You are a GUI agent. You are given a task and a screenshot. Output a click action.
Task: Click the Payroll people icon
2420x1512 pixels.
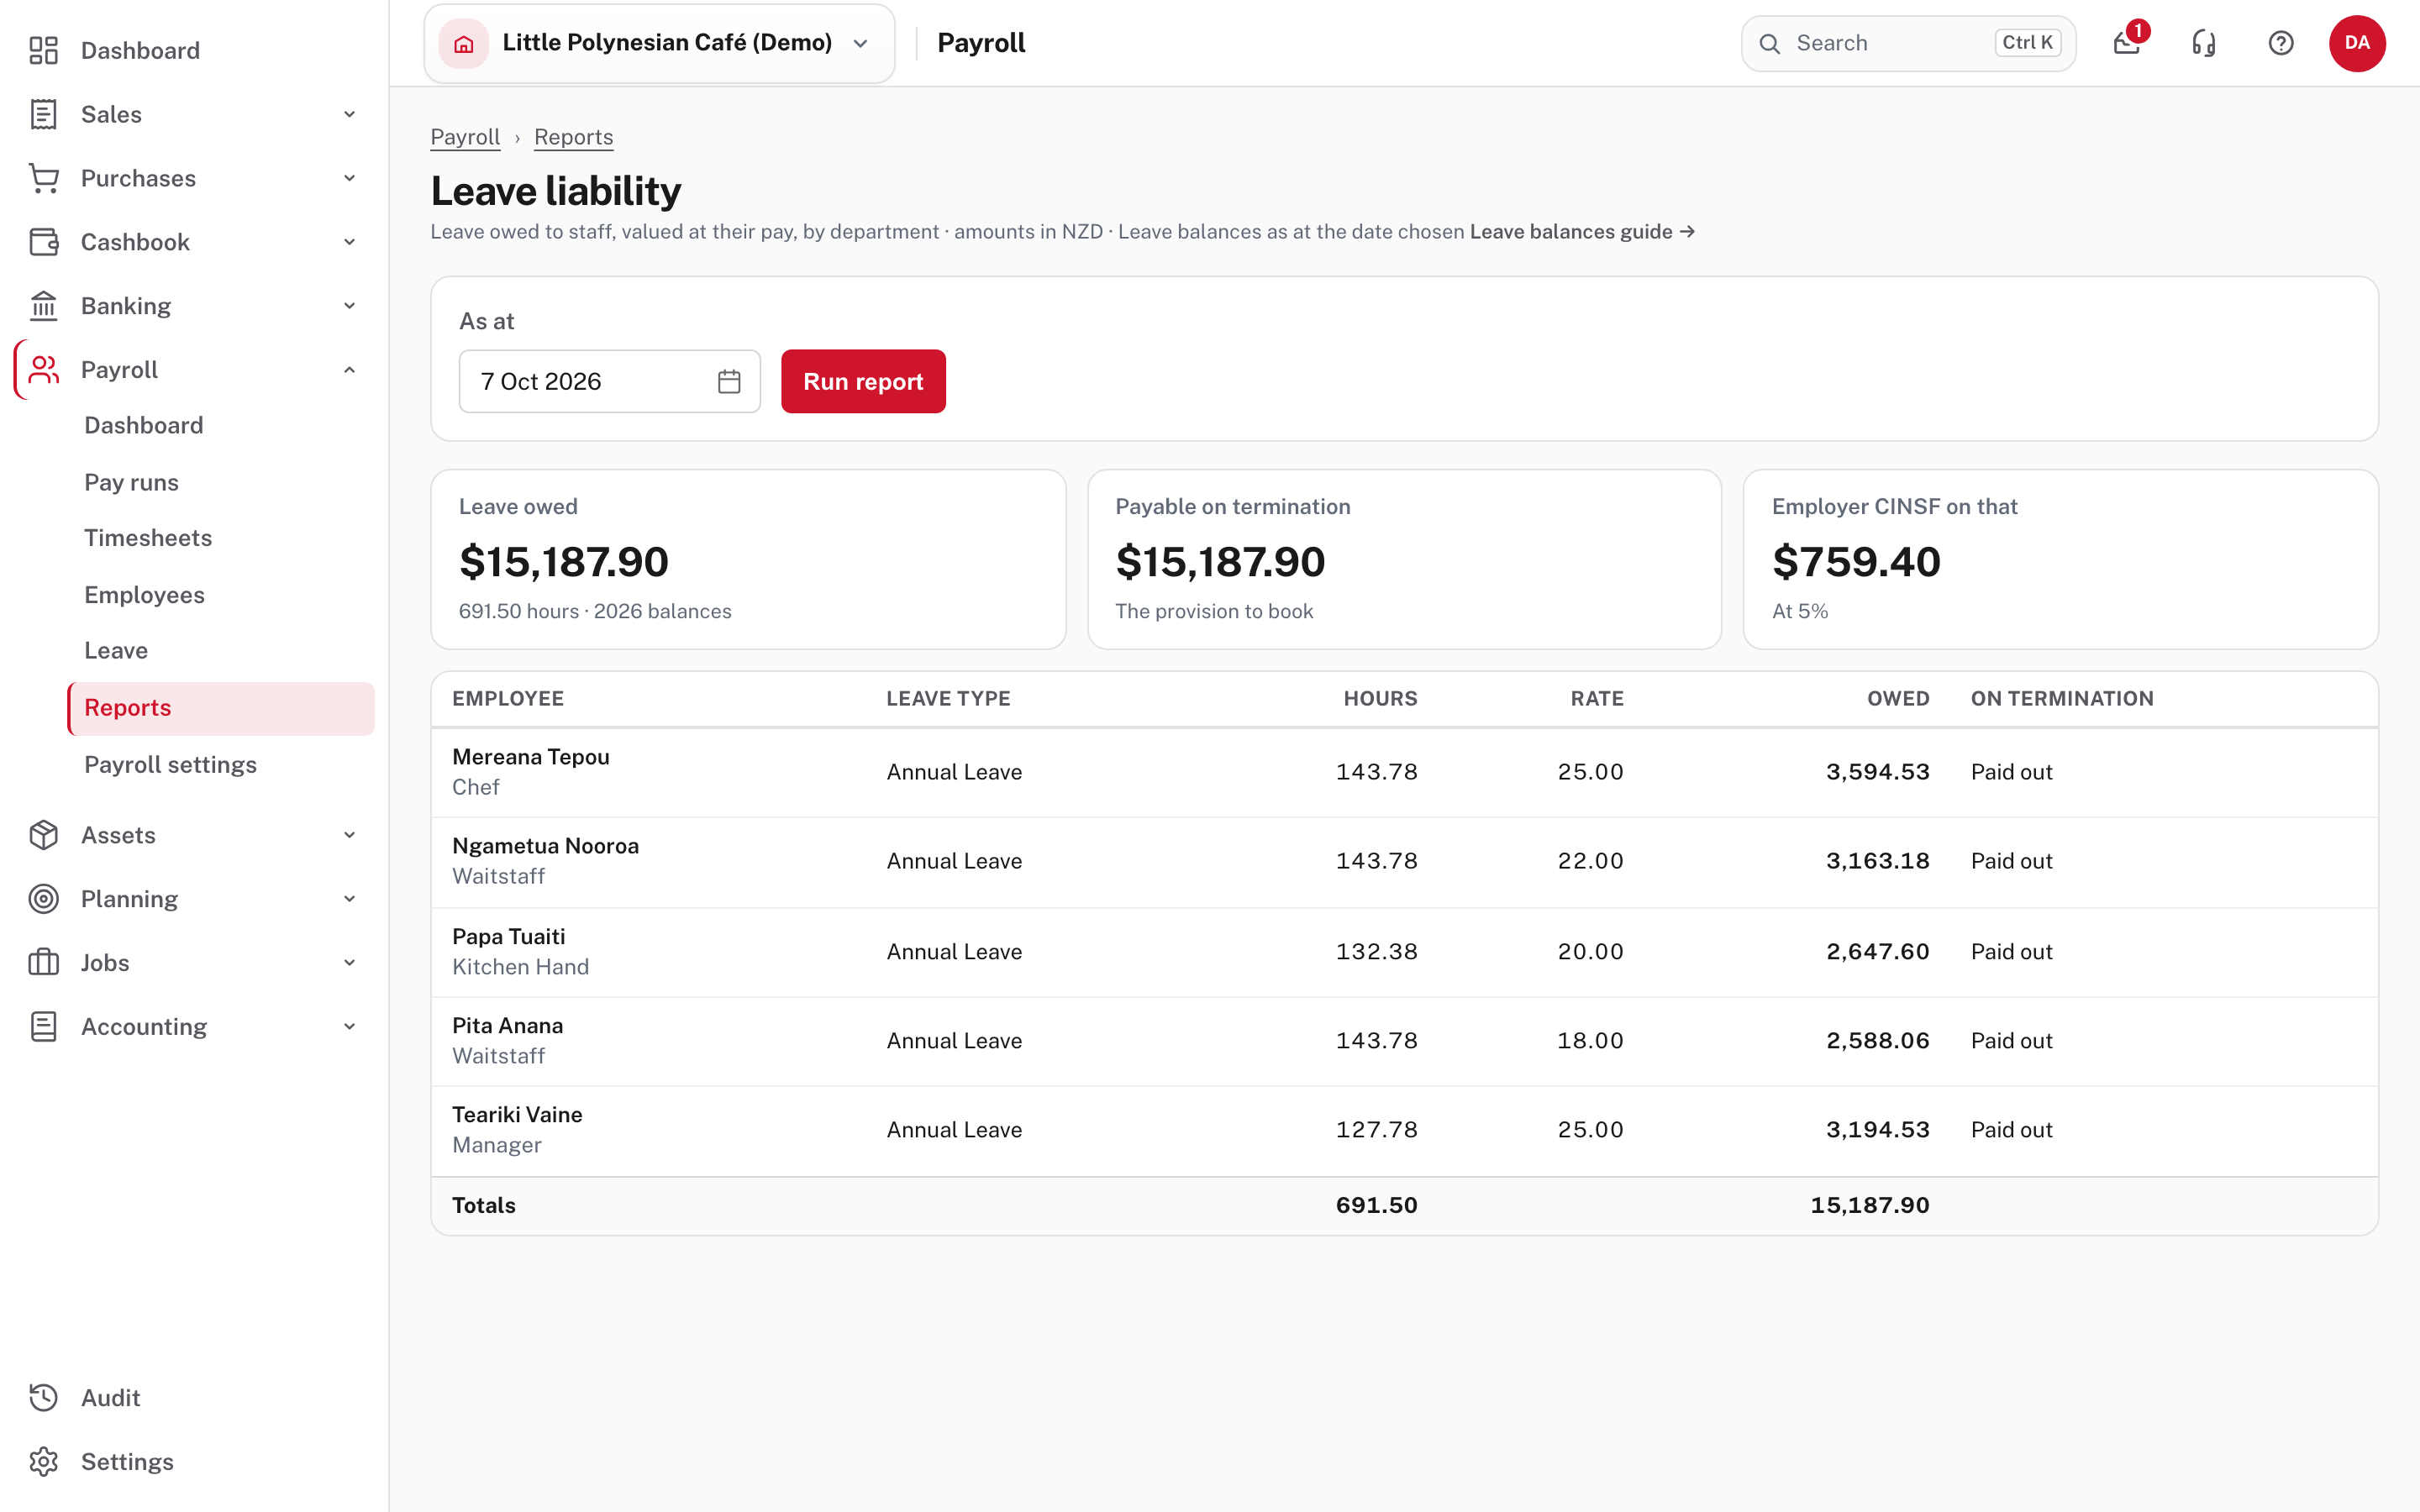coord(43,370)
